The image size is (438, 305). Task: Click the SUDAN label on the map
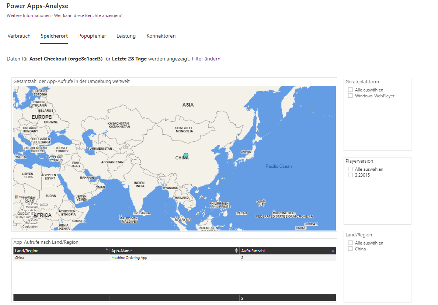coord(51,196)
